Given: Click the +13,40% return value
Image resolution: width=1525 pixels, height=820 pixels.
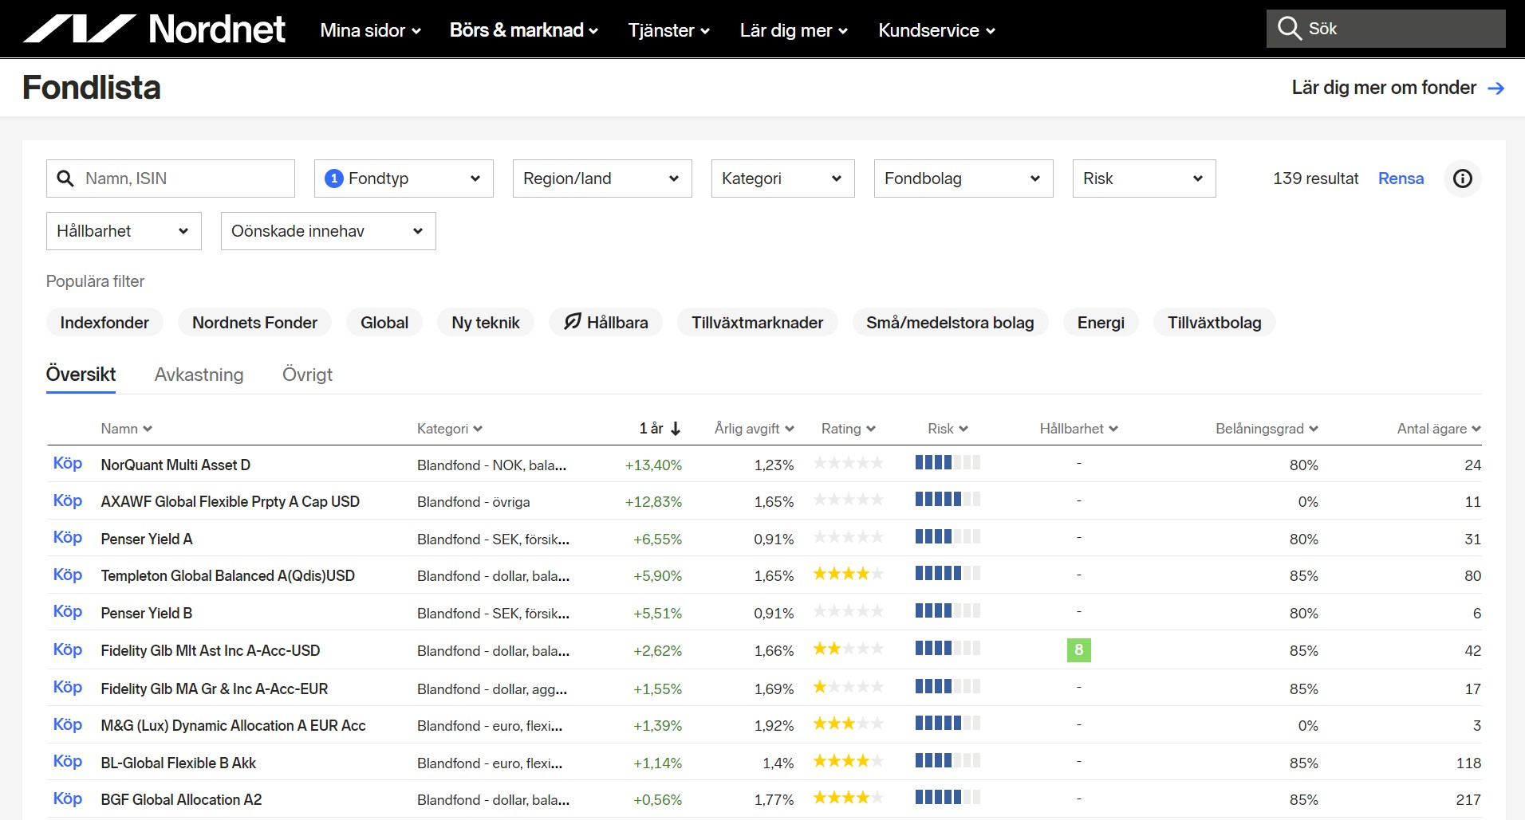Looking at the screenshot, I should click(653, 465).
